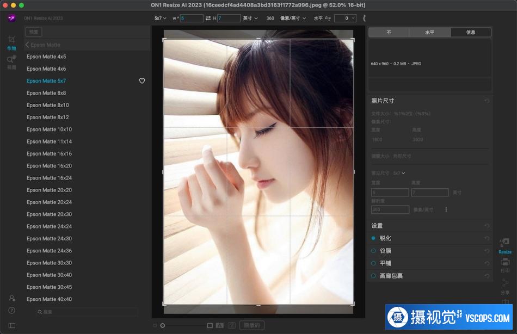Click the three-dot options beside resolution
Image resolution: width=517 pixels, height=334 pixels.
446,209
